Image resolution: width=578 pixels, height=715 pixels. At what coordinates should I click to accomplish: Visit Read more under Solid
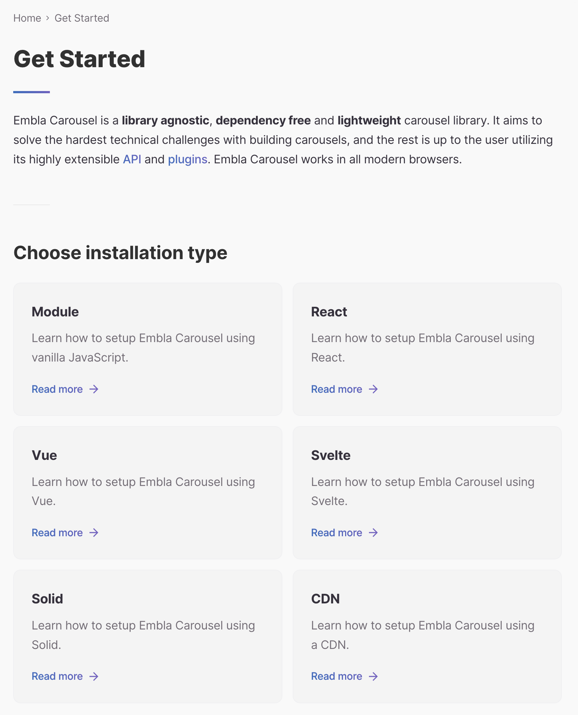coord(57,676)
